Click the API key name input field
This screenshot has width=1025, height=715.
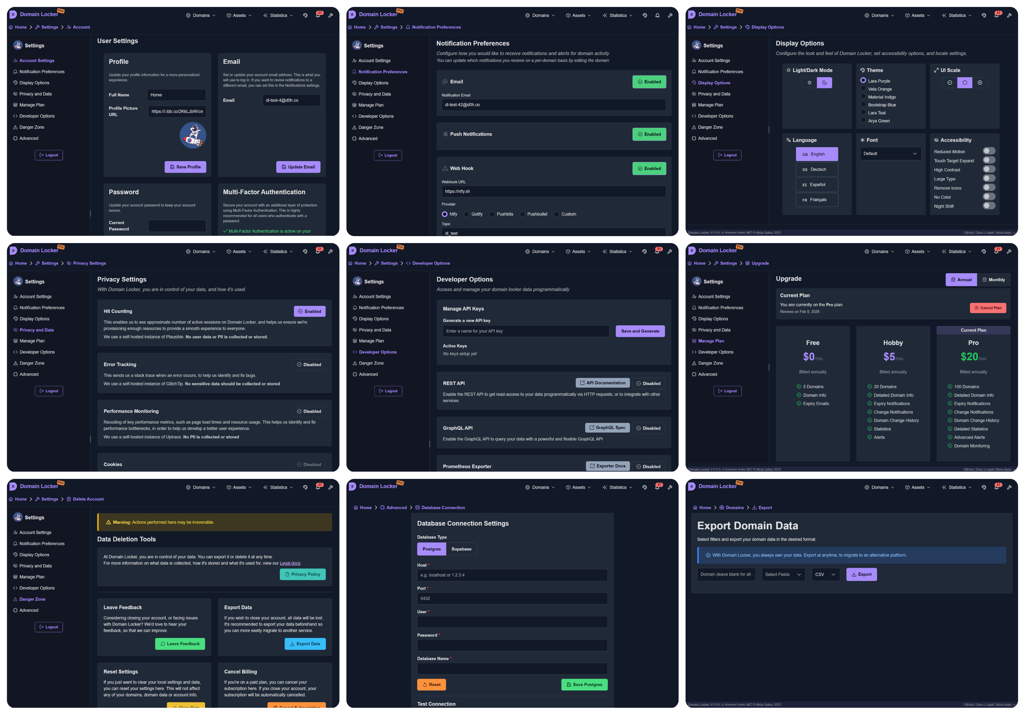click(x=525, y=331)
